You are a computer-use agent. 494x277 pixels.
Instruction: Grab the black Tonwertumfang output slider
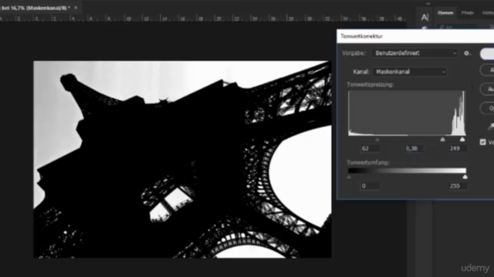pos(349,177)
